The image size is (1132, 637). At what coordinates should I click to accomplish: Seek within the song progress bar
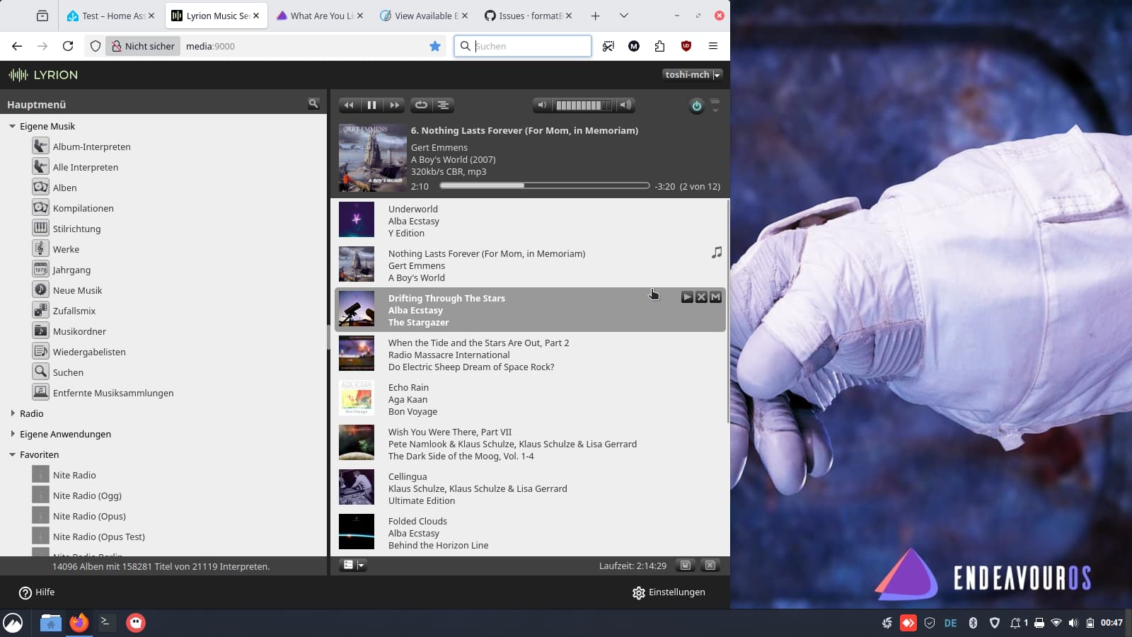tap(544, 185)
